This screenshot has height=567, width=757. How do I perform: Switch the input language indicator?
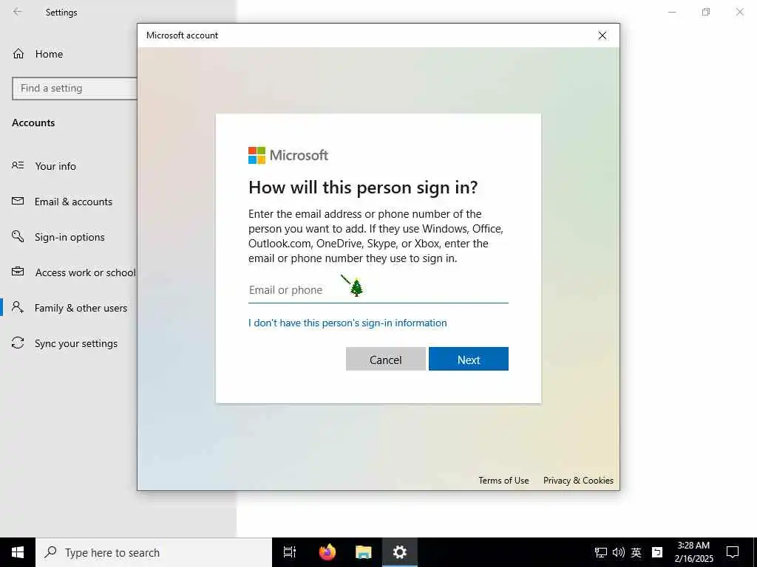click(637, 552)
